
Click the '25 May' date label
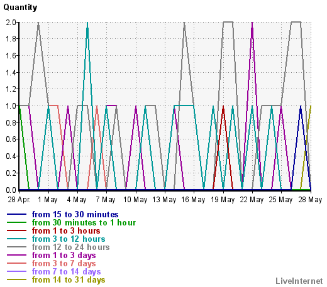click(280, 200)
